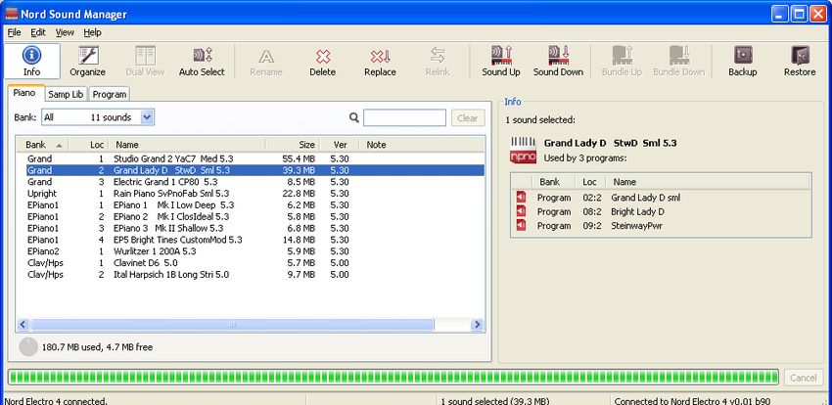Click into the search text field
This screenshot has height=405, width=832.
[x=404, y=117]
